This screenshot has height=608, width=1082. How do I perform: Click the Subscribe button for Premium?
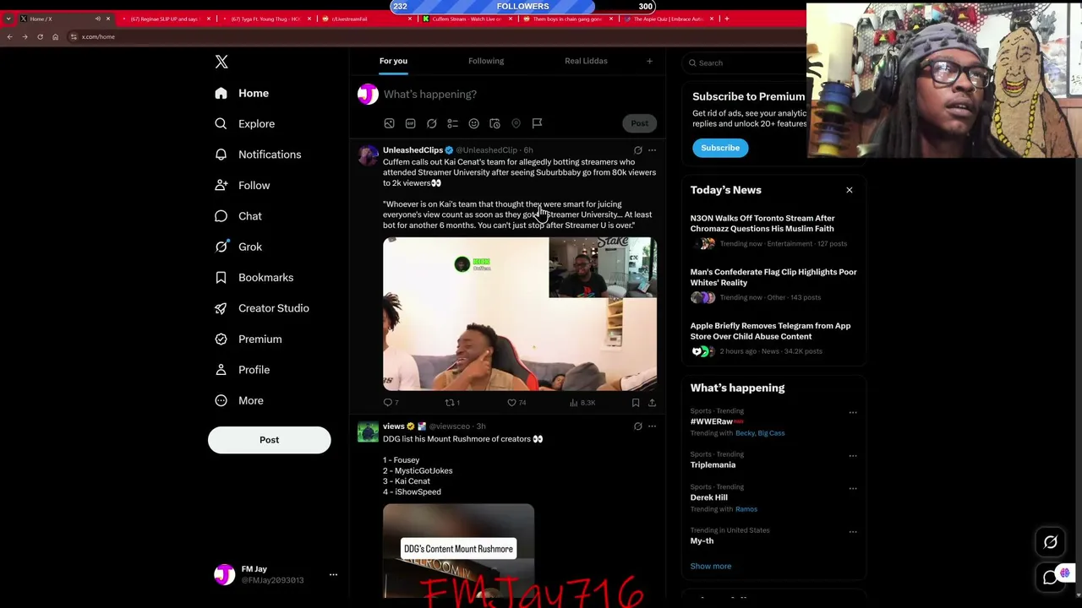720,148
